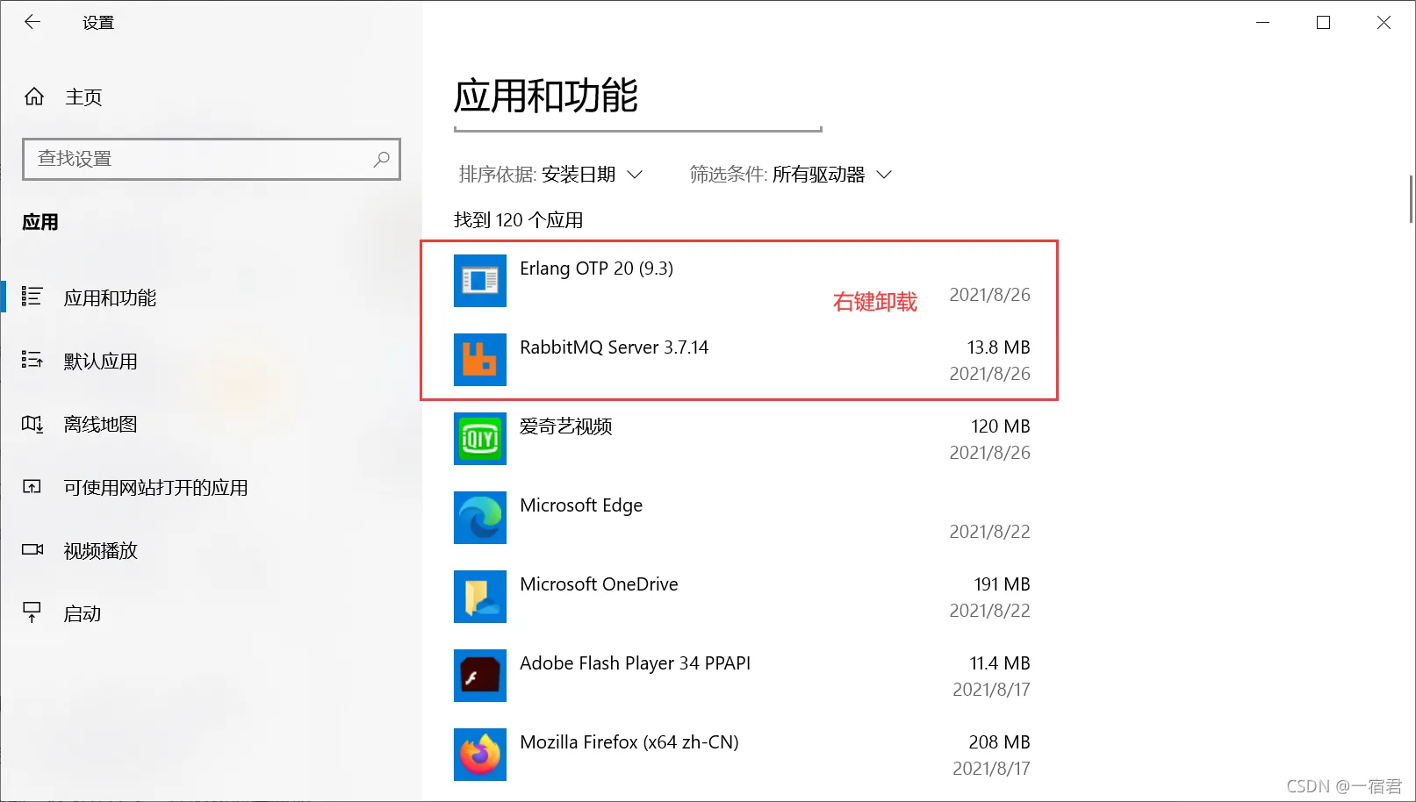
Task: Go to the Home (主页) icon
Action: tap(34, 97)
